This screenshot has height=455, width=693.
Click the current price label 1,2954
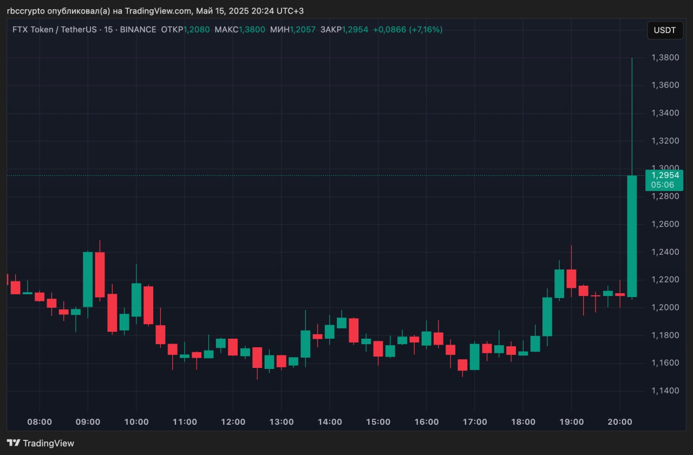pos(665,175)
